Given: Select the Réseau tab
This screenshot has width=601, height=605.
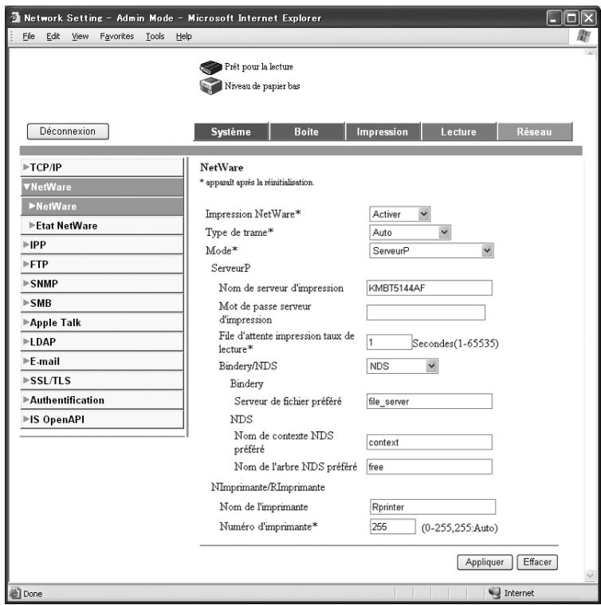Looking at the screenshot, I should click(x=534, y=132).
